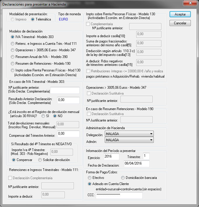Screen dimensions: 199x207
Task: Click the Total devoluciones mensuales field
Action: point(68,124)
